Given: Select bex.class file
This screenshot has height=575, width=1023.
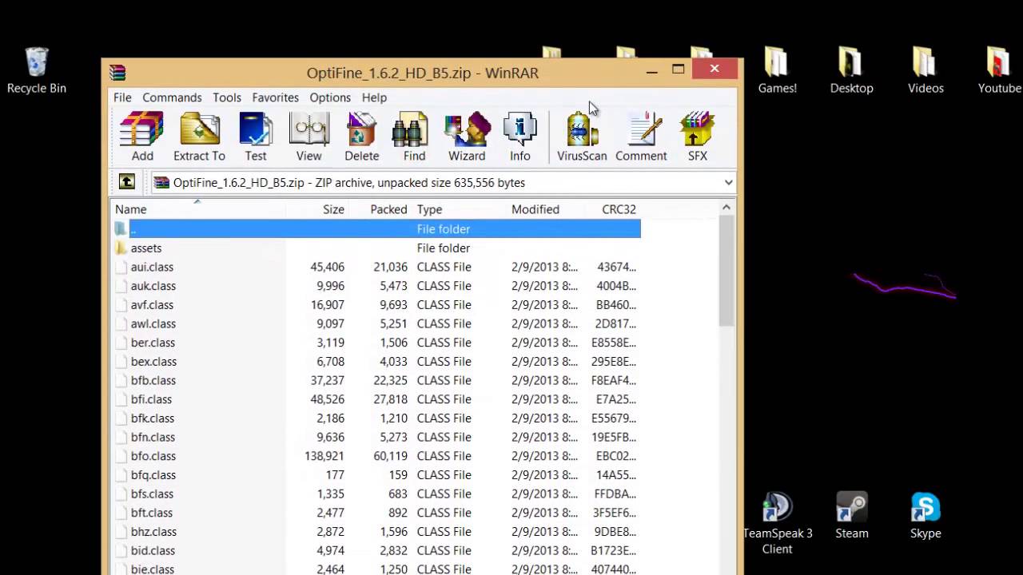Looking at the screenshot, I should click(153, 362).
